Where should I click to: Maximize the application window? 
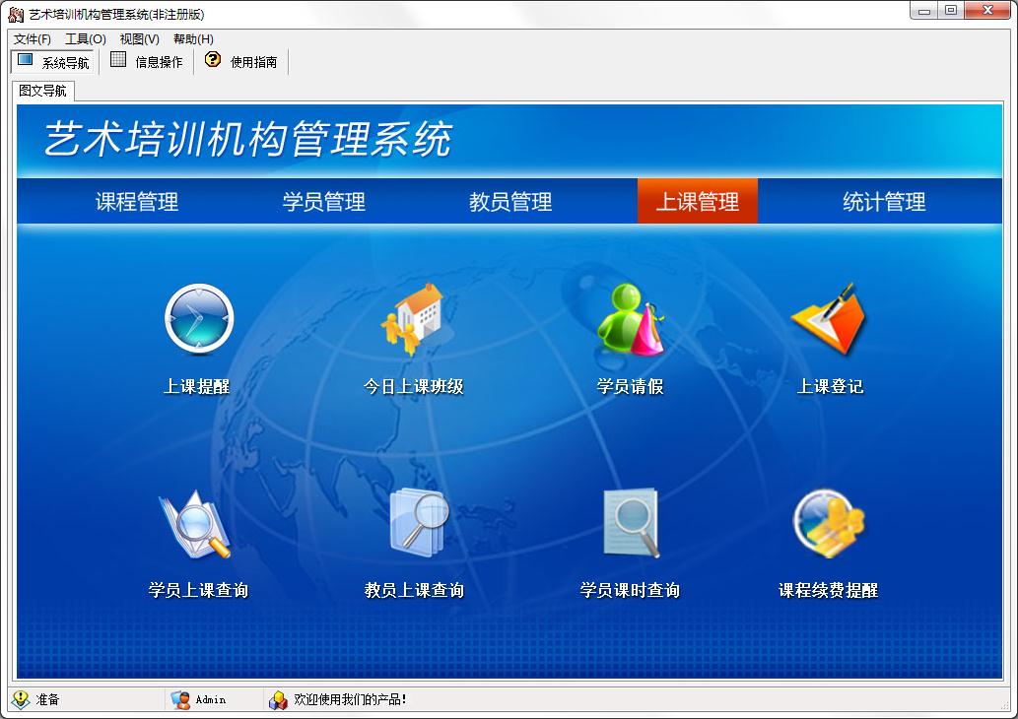coord(950,11)
